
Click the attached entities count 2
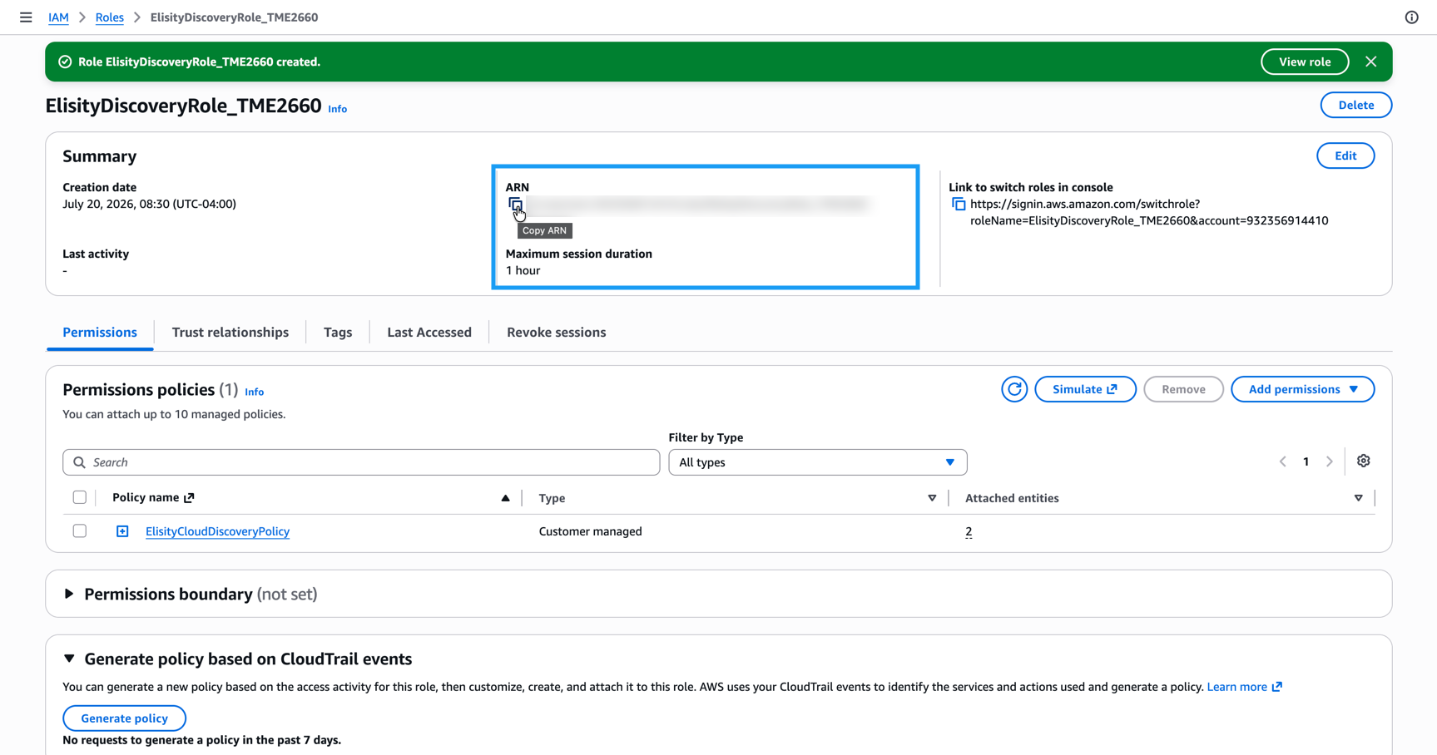click(x=969, y=531)
